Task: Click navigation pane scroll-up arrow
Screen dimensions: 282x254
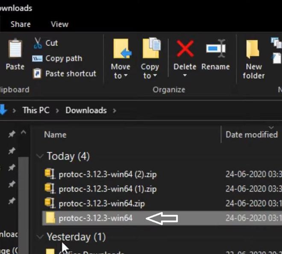Action: tap(23, 133)
